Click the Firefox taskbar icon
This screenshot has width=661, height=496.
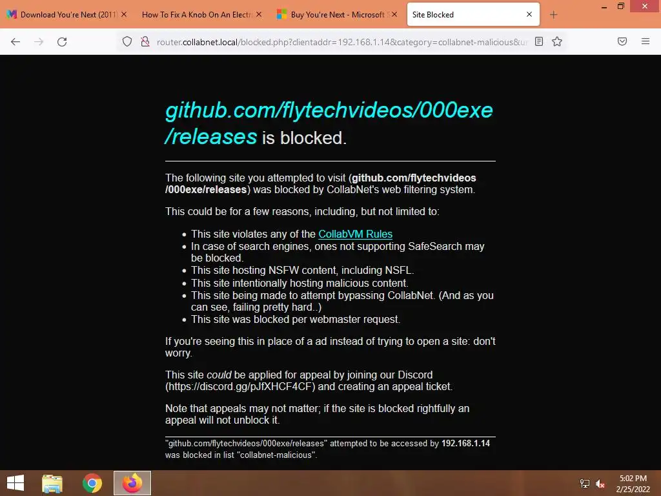(132, 483)
